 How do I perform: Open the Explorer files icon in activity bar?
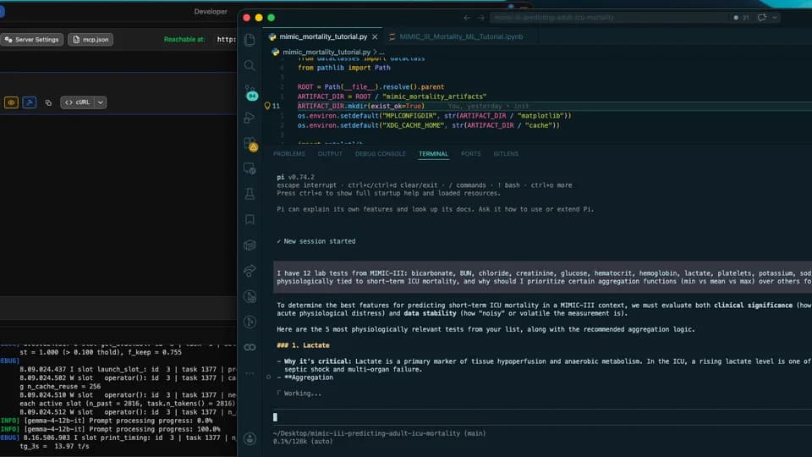250,40
